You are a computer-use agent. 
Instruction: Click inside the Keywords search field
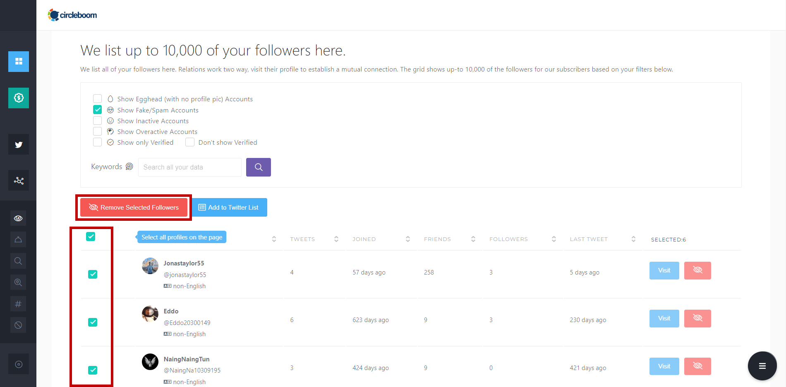coord(189,167)
